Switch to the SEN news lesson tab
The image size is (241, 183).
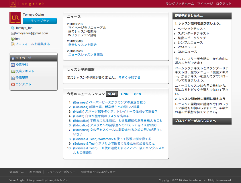(138, 94)
